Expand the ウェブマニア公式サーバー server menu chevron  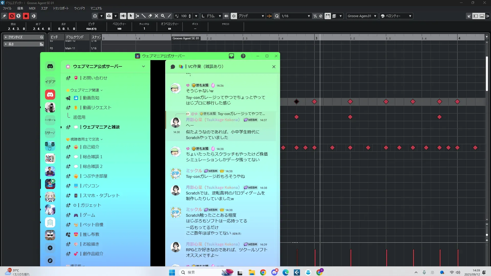(143, 66)
